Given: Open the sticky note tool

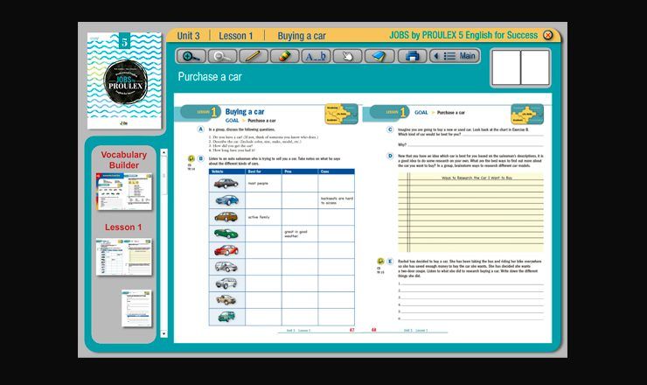Looking at the screenshot, I should click(379, 56).
